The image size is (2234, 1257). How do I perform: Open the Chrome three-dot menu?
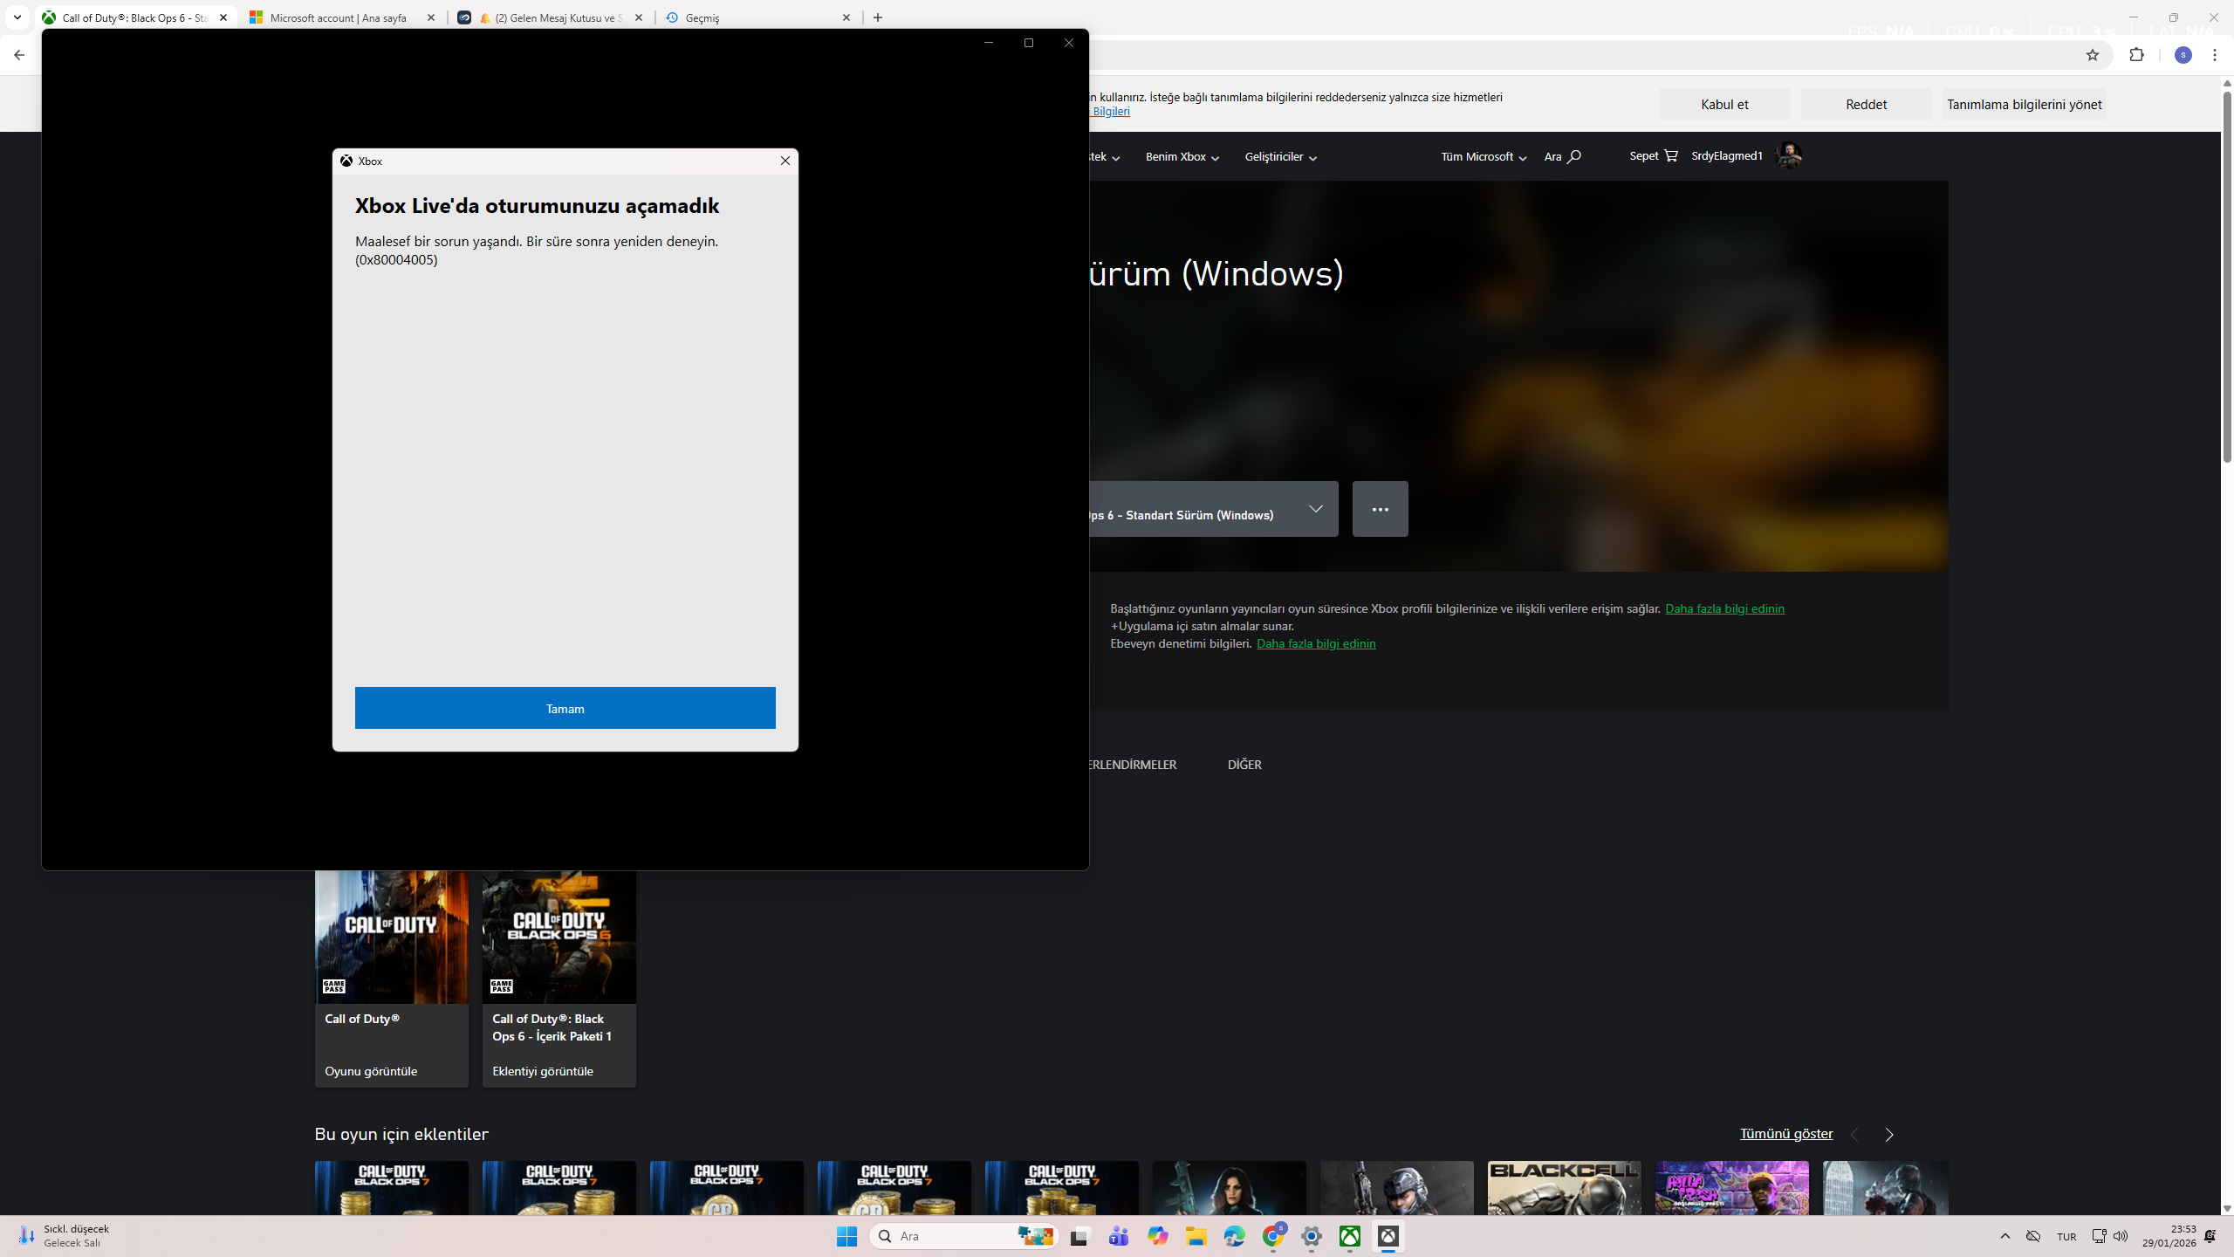tap(2215, 55)
